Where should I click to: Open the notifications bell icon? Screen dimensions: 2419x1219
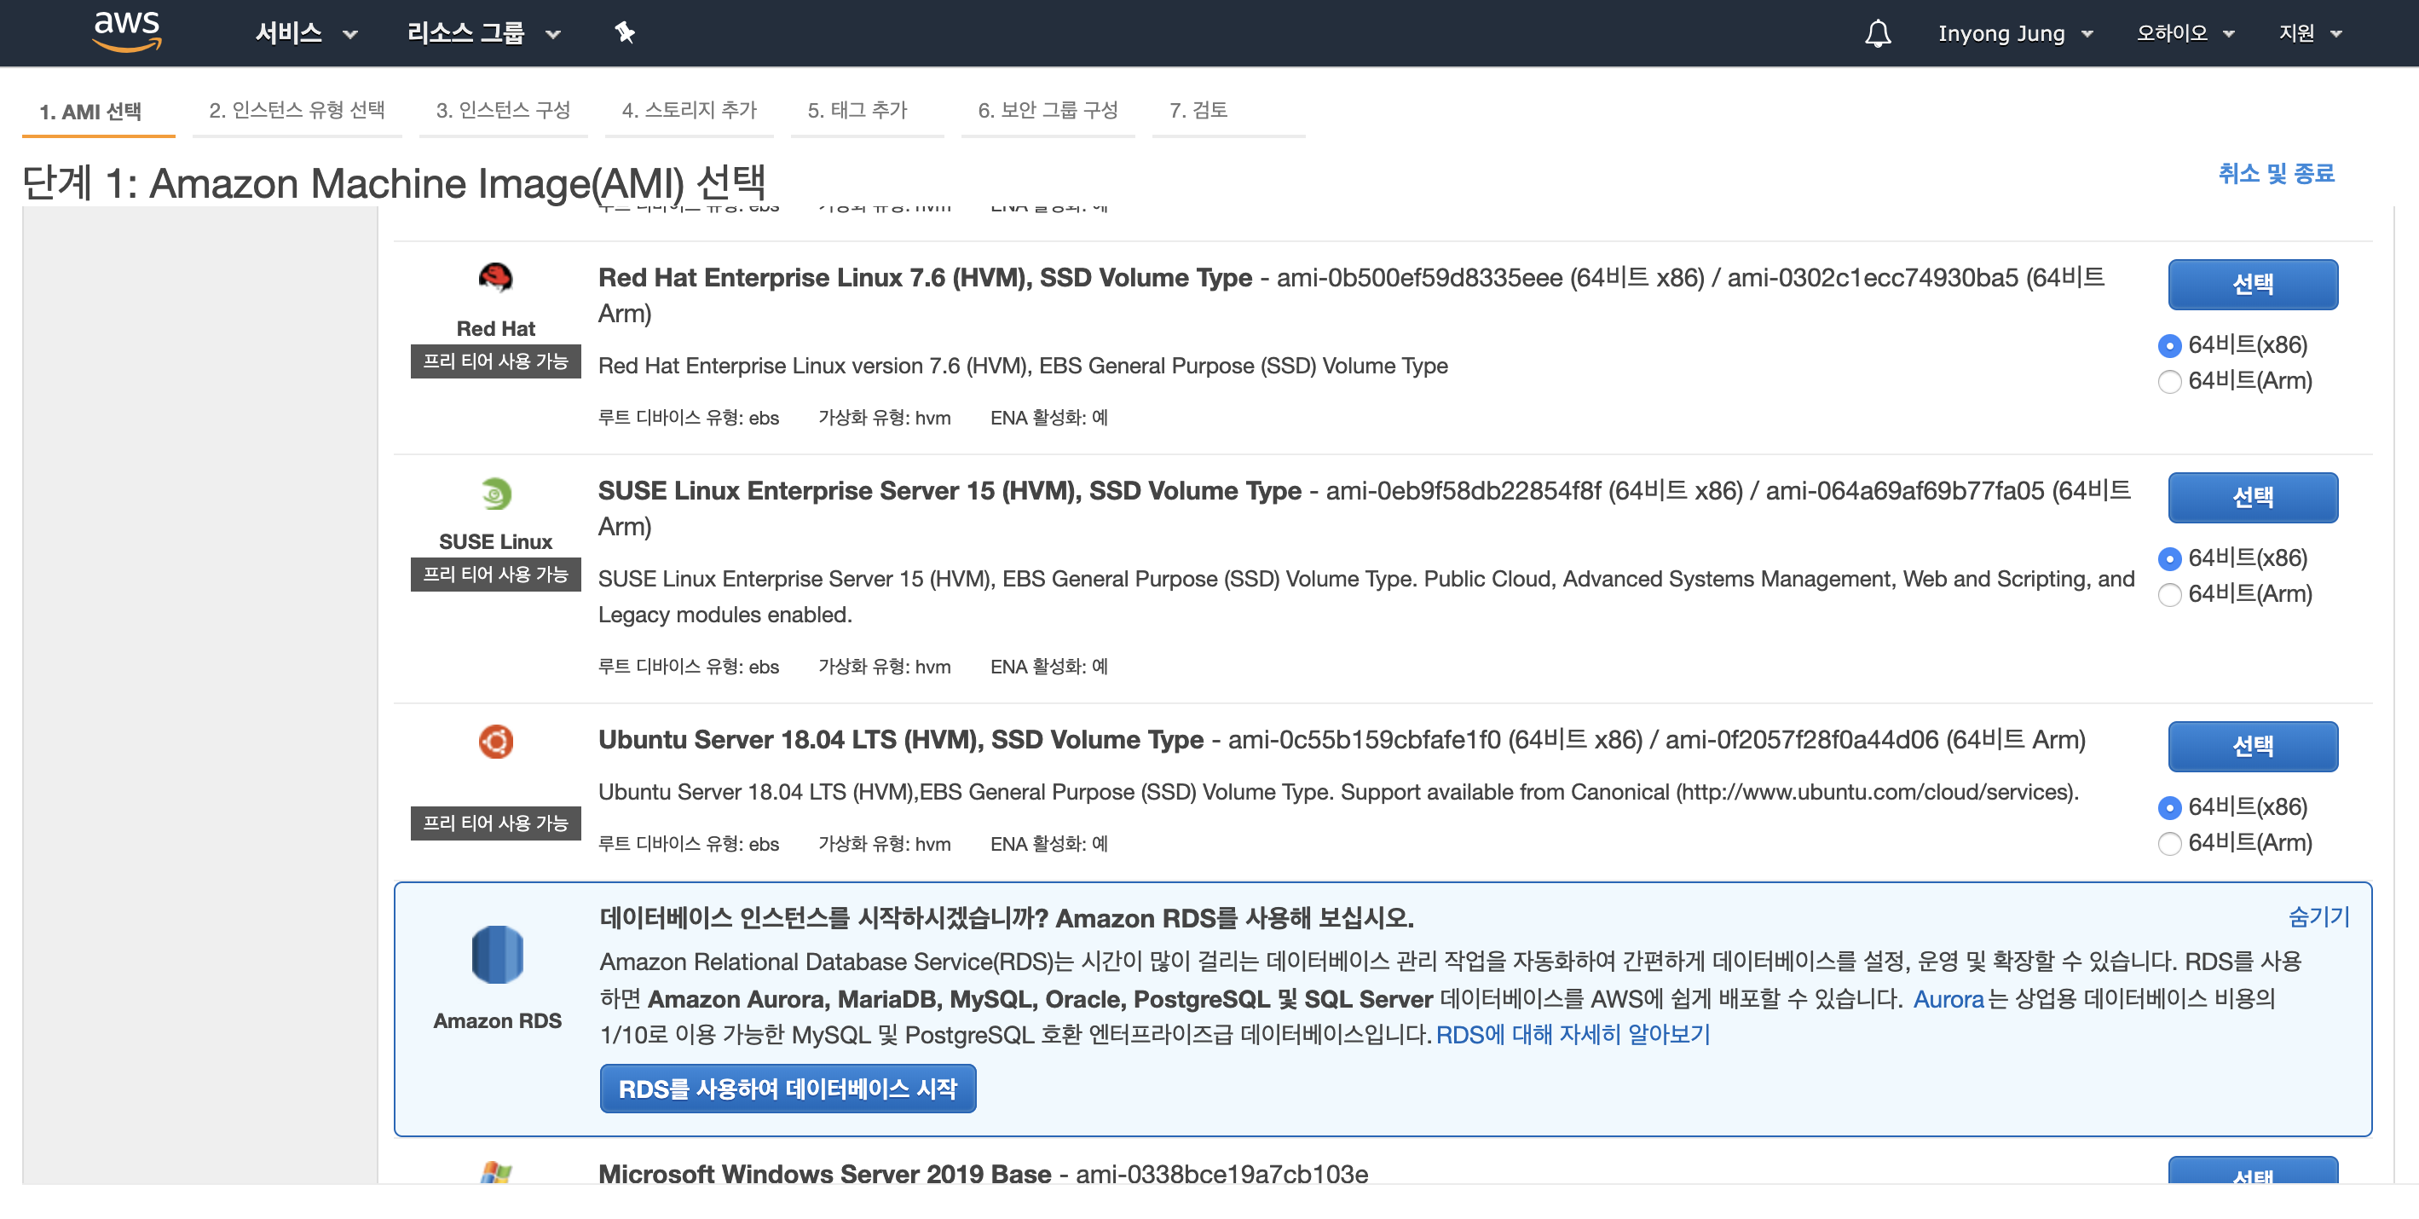pos(1876,34)
